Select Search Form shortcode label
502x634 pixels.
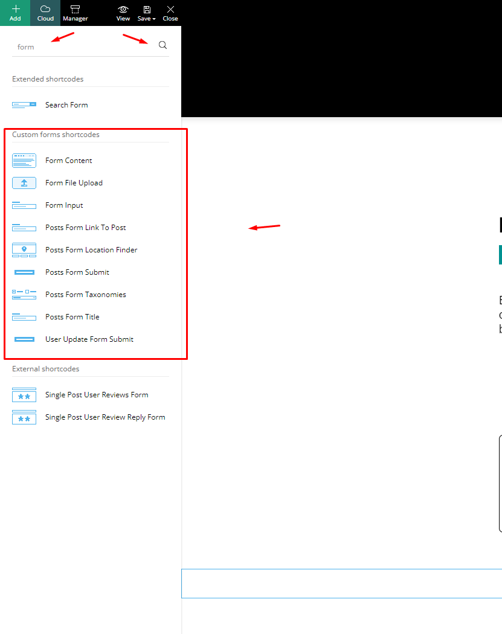click(x=66, y=104)
